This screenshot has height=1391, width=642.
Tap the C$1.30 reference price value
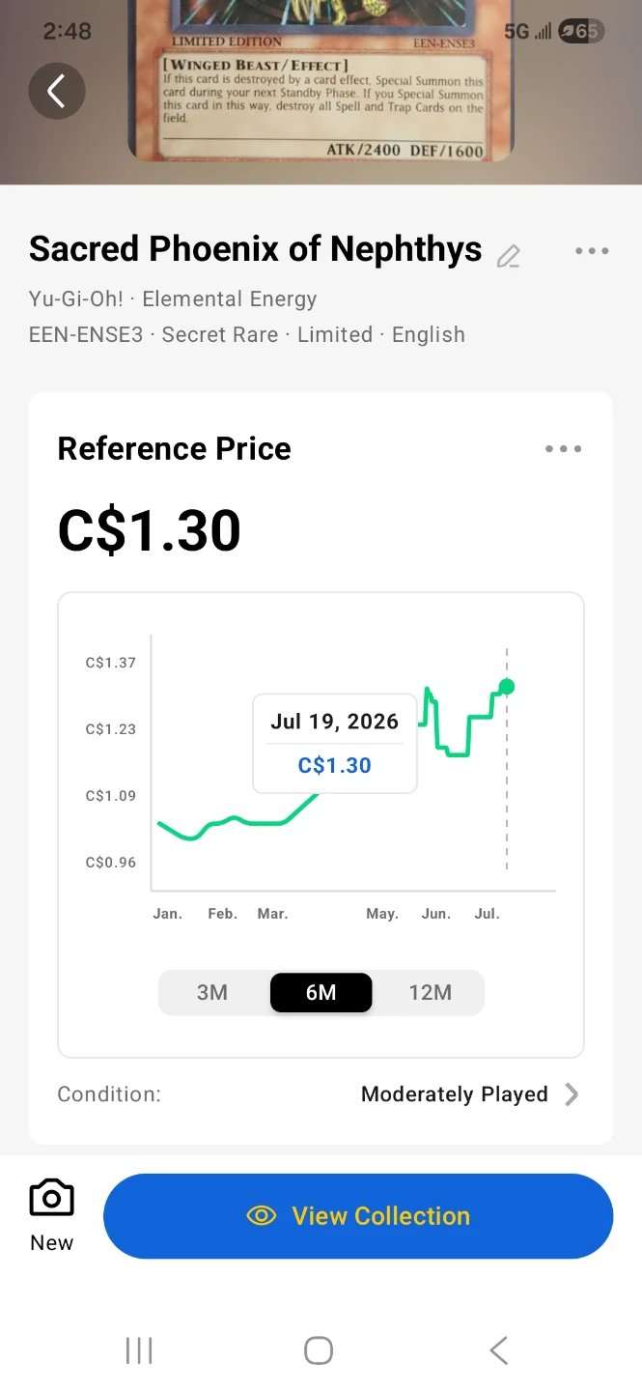(x=150, y=530)
